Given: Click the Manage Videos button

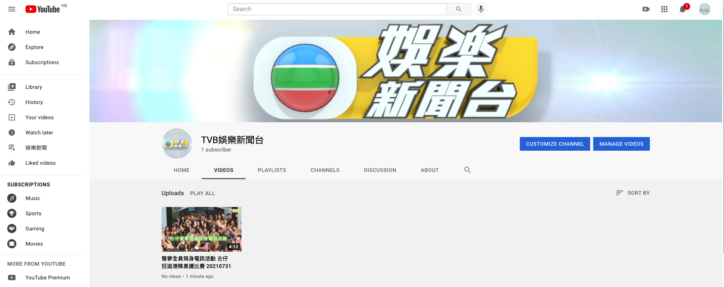Looking at the screenshot, I should tap(621, 144).
